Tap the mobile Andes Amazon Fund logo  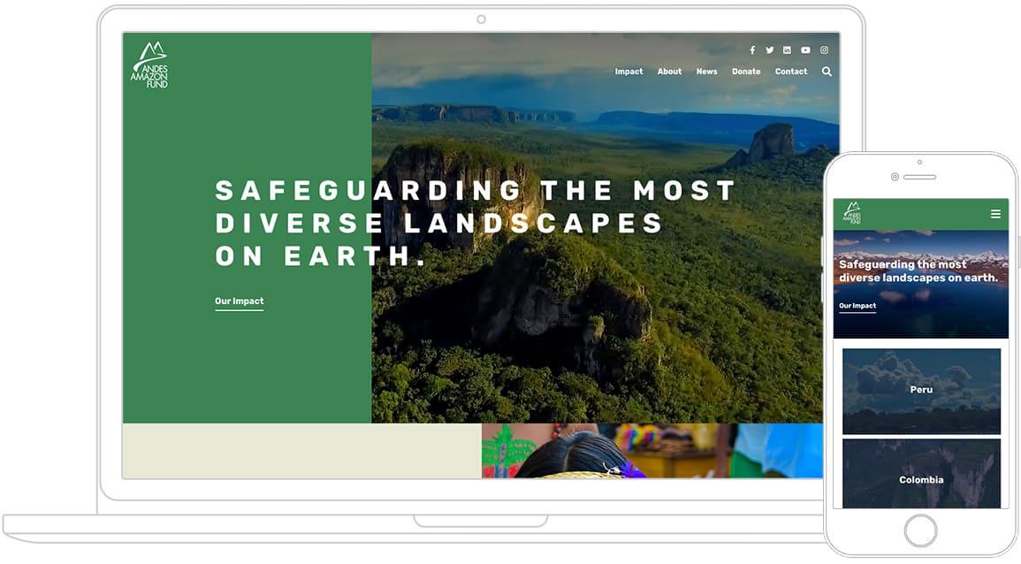point(852,214)
